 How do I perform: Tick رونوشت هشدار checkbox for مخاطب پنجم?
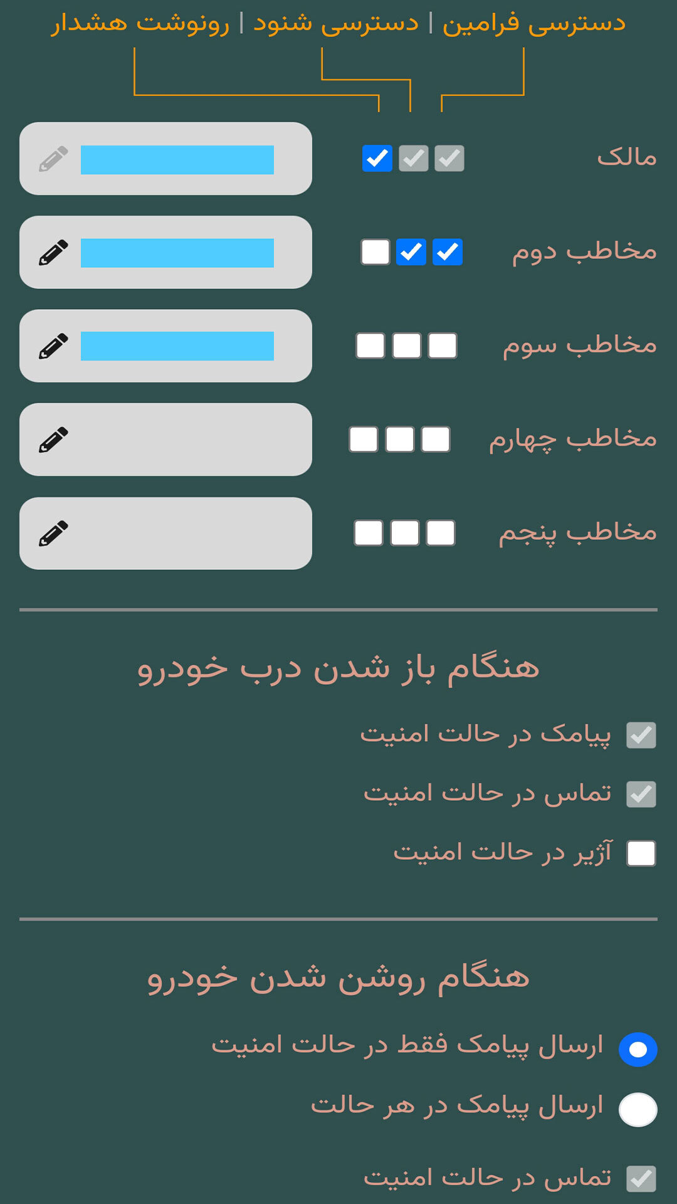(x=369, y=533)
